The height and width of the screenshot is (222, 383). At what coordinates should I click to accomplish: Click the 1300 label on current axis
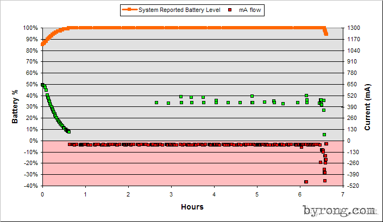(x=354, y=28)
